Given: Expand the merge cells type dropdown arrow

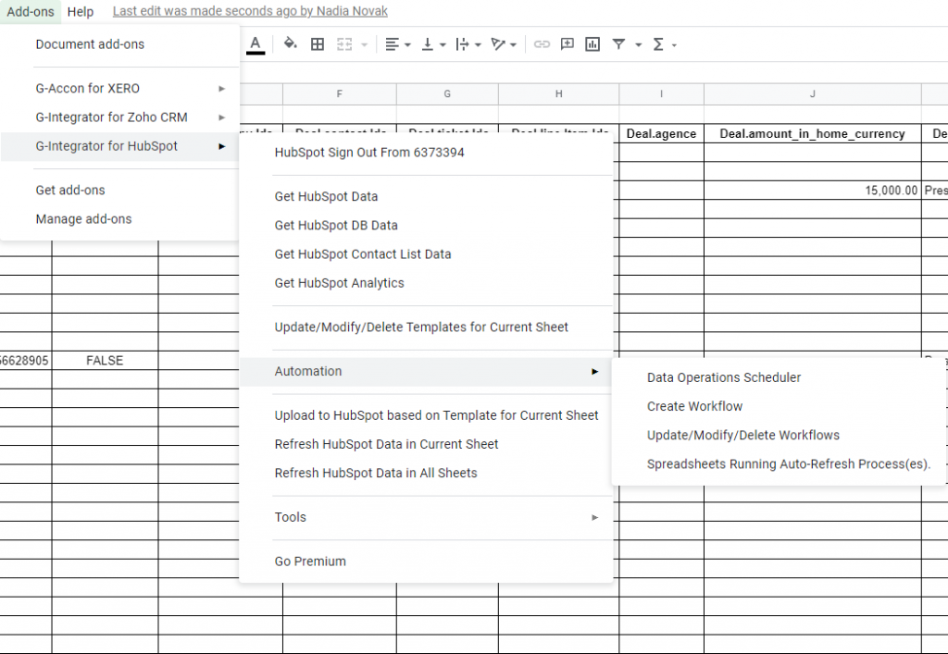Looking at the screenshot, I should pyautogui.click(x=364, y=44).
